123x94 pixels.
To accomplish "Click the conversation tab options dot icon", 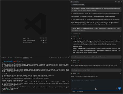I will click(x=121, y=5).
